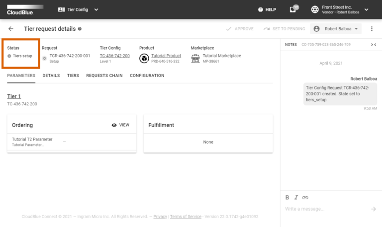Click the CloudBlue logo
Screen dimensions: 382x227
(25, 10)
